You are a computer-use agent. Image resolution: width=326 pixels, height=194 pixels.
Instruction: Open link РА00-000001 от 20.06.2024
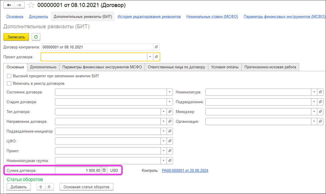click(x=185, y=171)
